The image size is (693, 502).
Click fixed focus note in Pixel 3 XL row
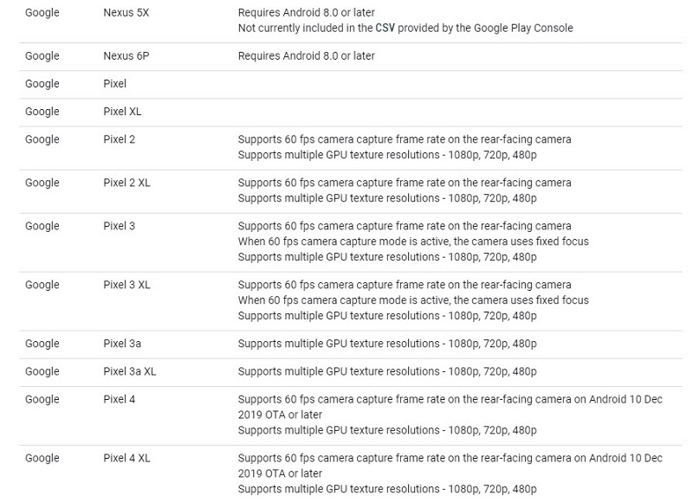click(413, 300)
